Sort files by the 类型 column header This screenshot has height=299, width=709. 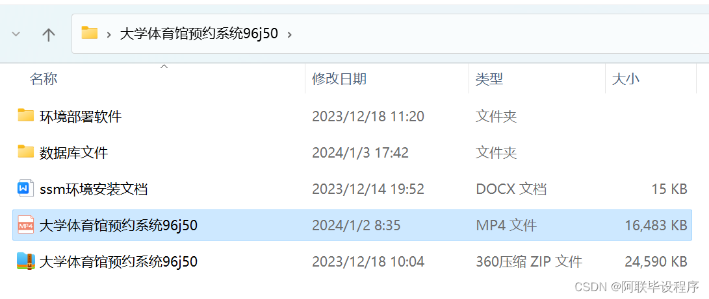pyautogui.click(x=489, y=79)
